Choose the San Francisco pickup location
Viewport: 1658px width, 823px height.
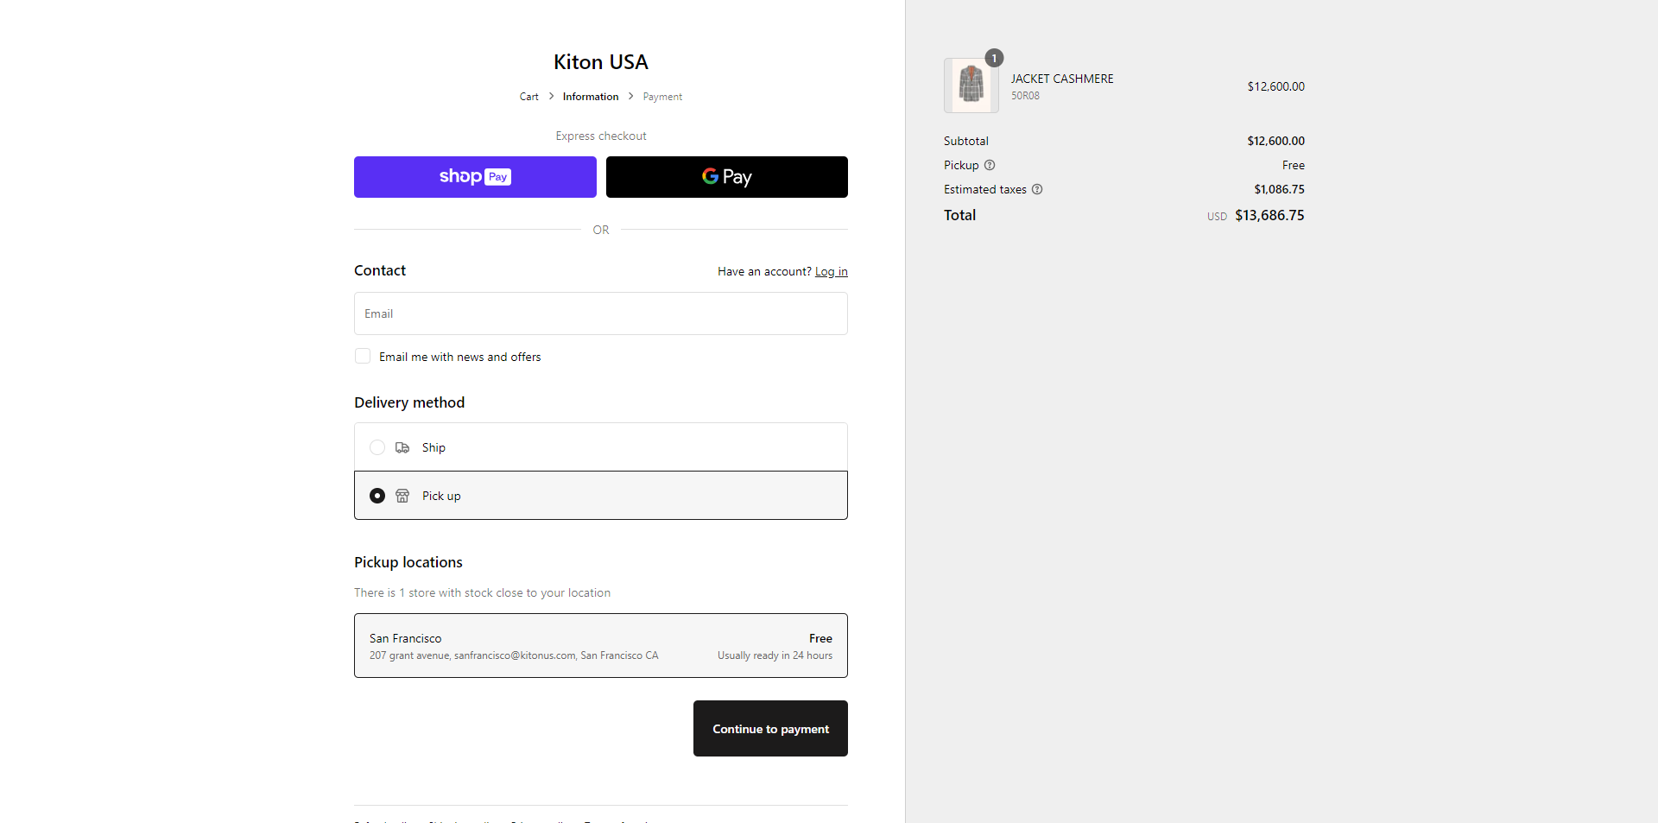[x=600, y=646]
